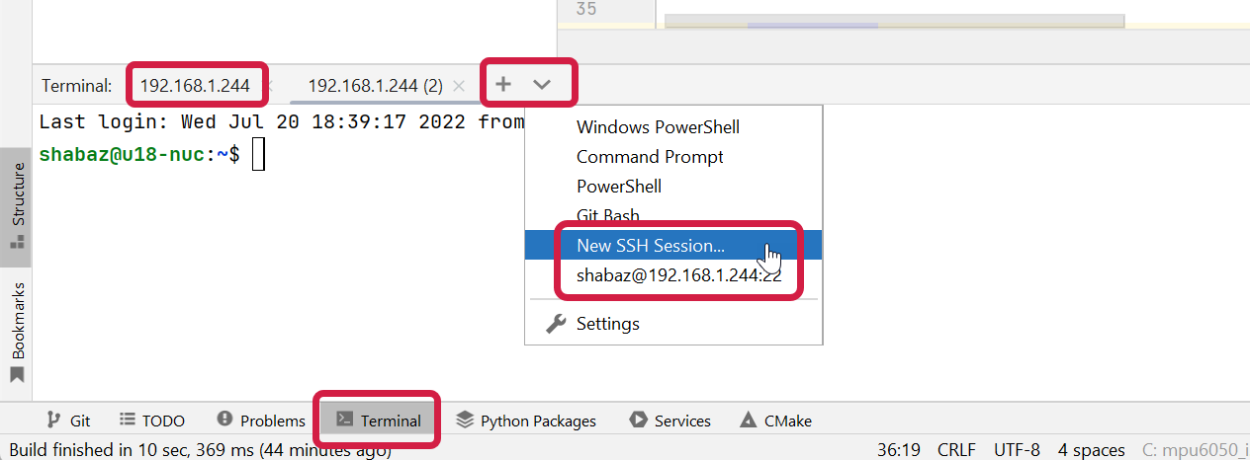The width and height of the screenshot is (1250, 460).
Task: Select Command Prompt from the menu
Action: (650, 157)
